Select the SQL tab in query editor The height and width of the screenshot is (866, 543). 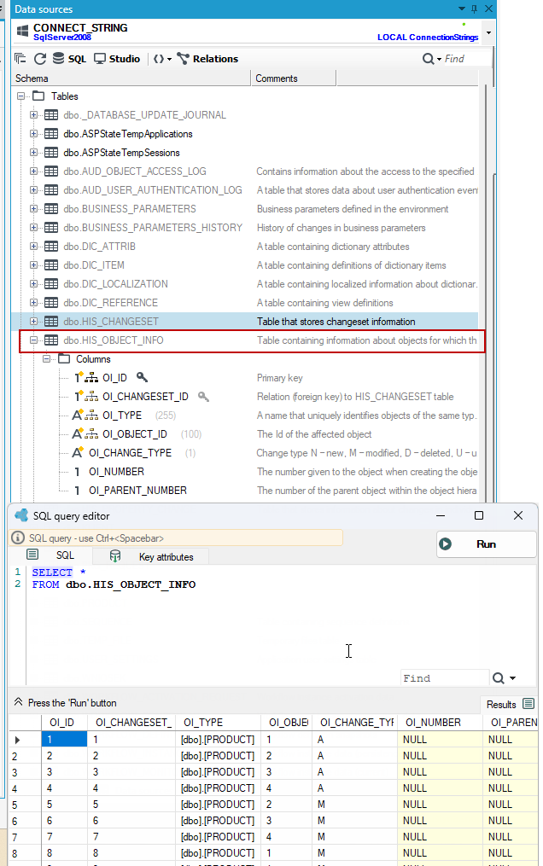[x=51, y=555]
